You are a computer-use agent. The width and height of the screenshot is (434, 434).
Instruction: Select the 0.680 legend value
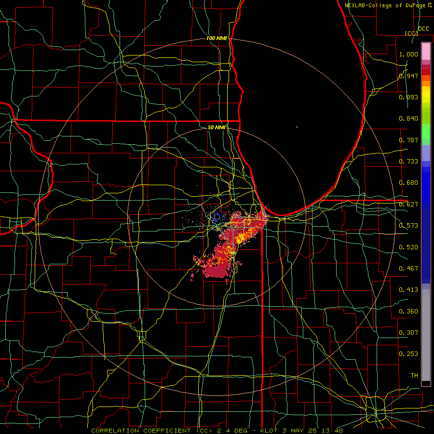[x=408, y=183]
